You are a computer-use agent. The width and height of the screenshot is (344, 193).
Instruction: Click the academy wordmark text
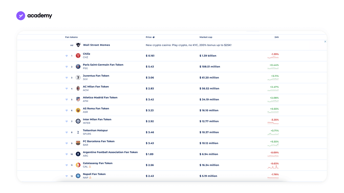40,16
